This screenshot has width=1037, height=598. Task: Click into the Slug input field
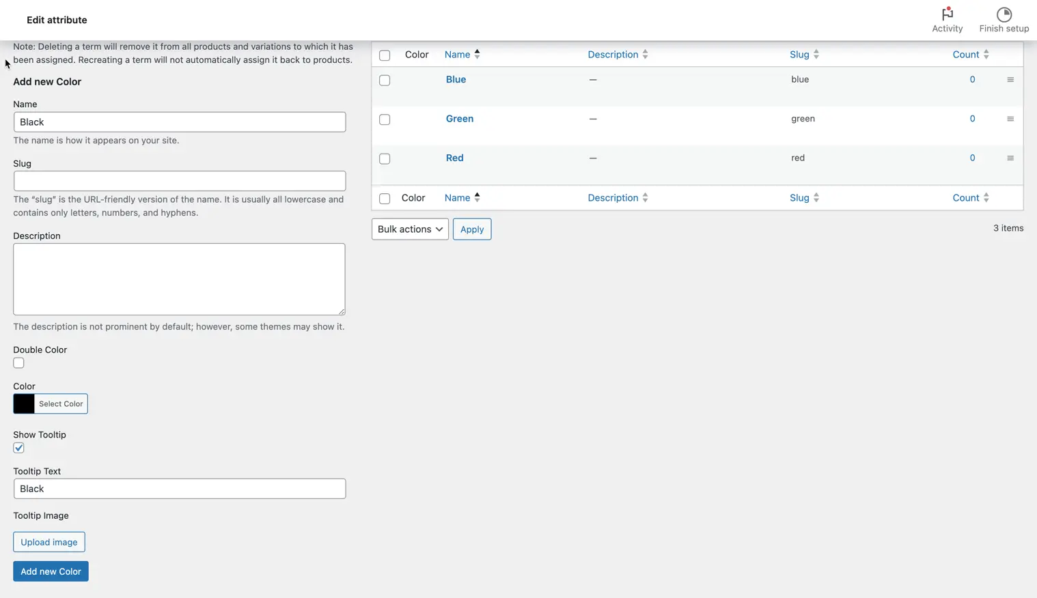pos(180,181)
